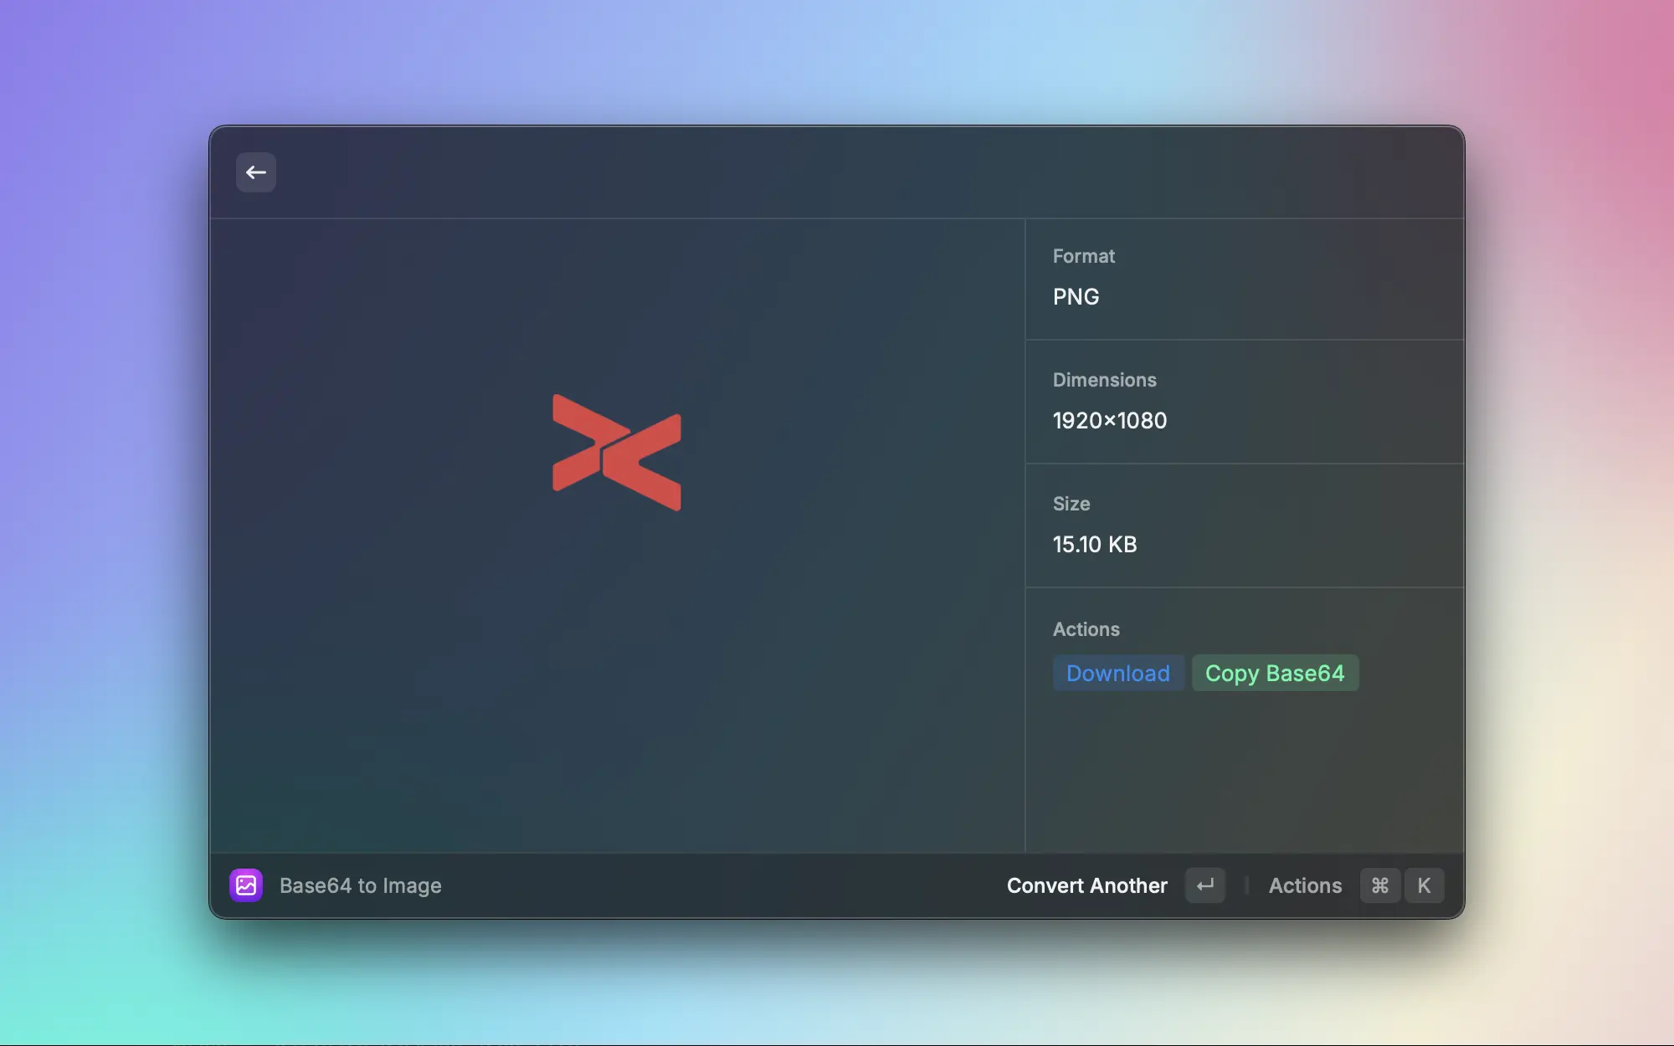The width and height of the screenshot is (1674, 1046).
Task: Click the K key badge in the Actions shortcut
Action: click(1424, 884)
